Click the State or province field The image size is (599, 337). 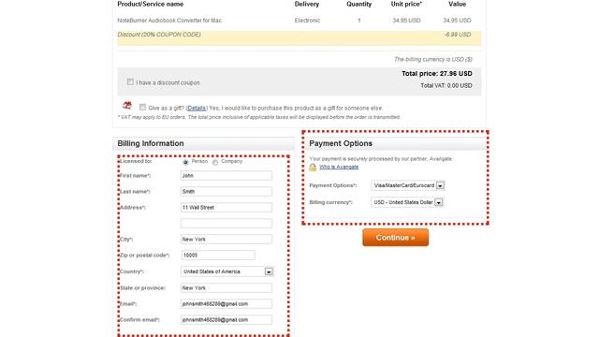click(226, 287)
